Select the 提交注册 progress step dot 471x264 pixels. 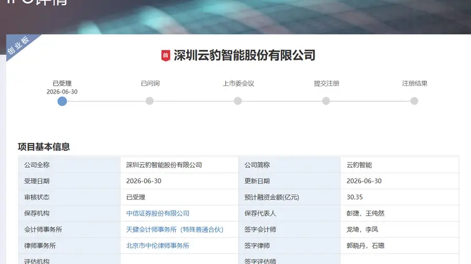(326, 101)
